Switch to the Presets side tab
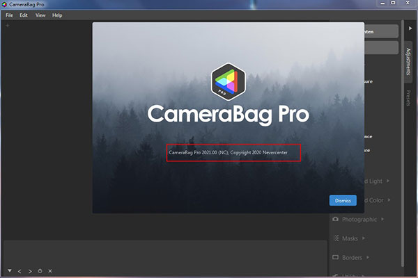The width and height of the screenshot is (418, 278). (x=408, y=98)
